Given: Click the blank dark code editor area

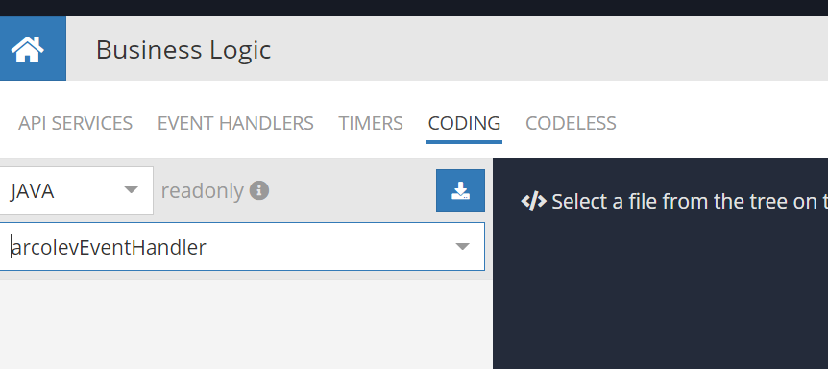Looking at the screenshot, I should click(660, 296).
